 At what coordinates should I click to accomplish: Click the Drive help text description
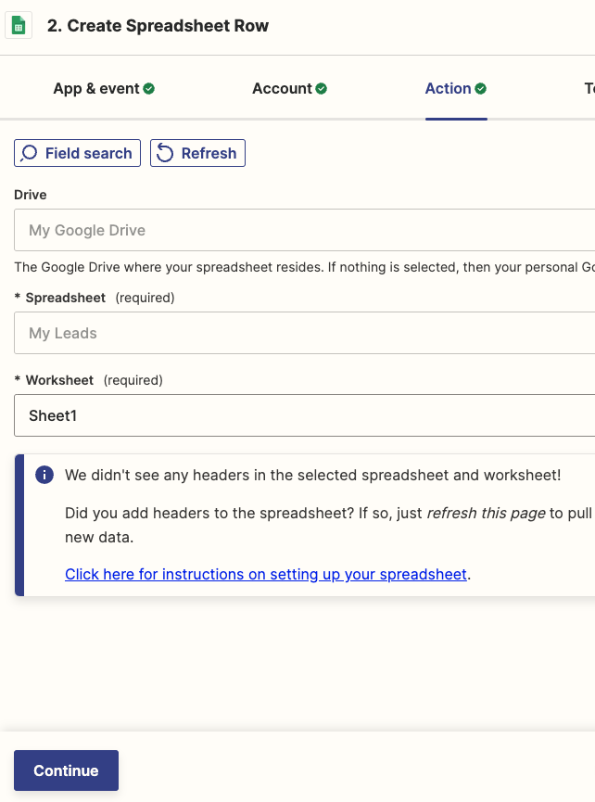tap(305, 267)
